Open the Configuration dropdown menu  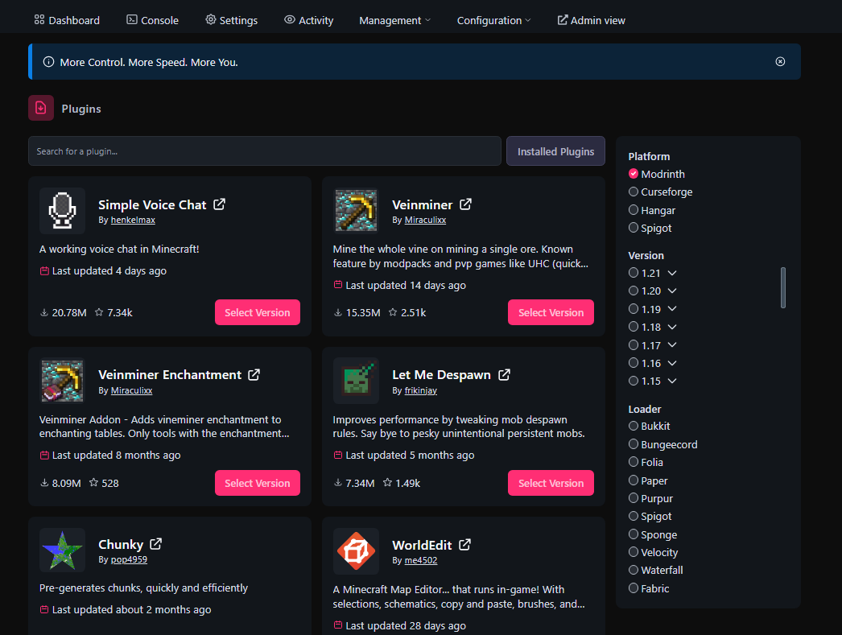(x=493, y=20)
